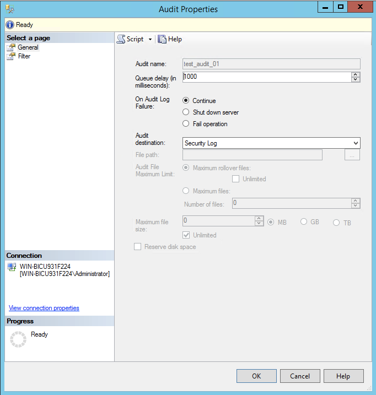Click the server connection icon

tap(12, 267)
